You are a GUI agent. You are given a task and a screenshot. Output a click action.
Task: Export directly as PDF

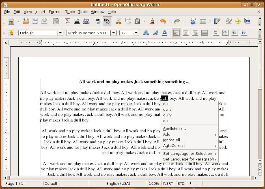coord(68,21)
